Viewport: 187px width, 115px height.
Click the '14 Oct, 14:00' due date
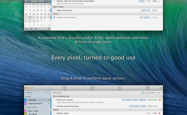pos(152,106)
